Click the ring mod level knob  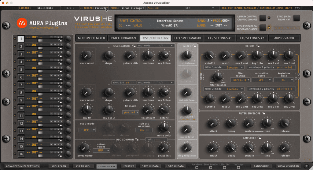tap(187, 148)
